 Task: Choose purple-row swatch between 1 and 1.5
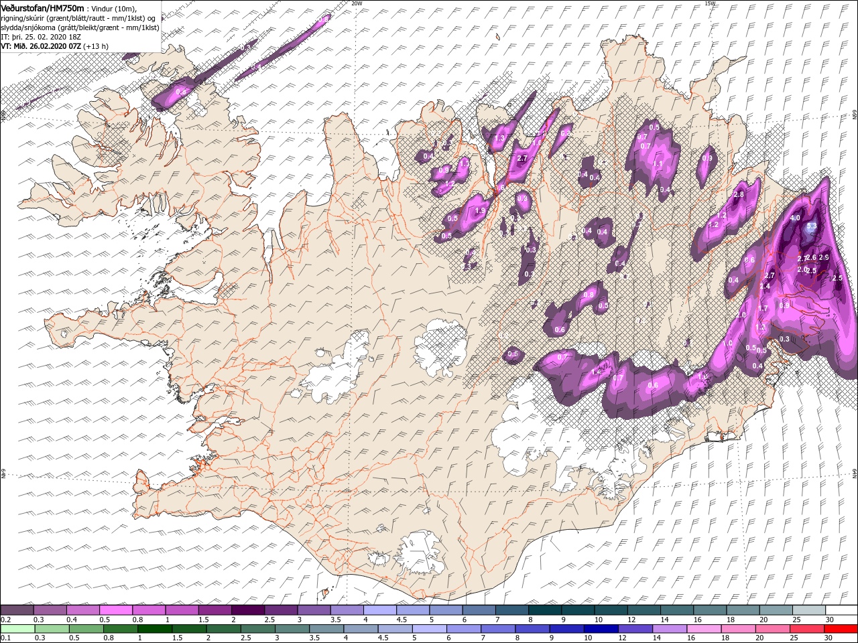pos(181,610)
